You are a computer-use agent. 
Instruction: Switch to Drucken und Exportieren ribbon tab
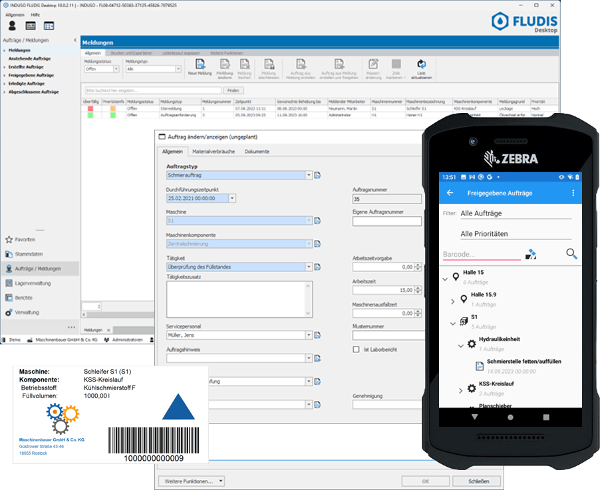pyautogui.click(x=132, y=53)
